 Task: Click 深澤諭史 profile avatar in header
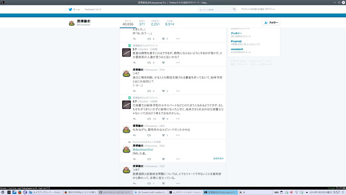pyautogui.click(x=72, y=23)
